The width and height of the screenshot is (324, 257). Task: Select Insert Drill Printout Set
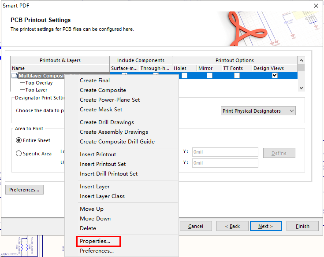(109, 174)
